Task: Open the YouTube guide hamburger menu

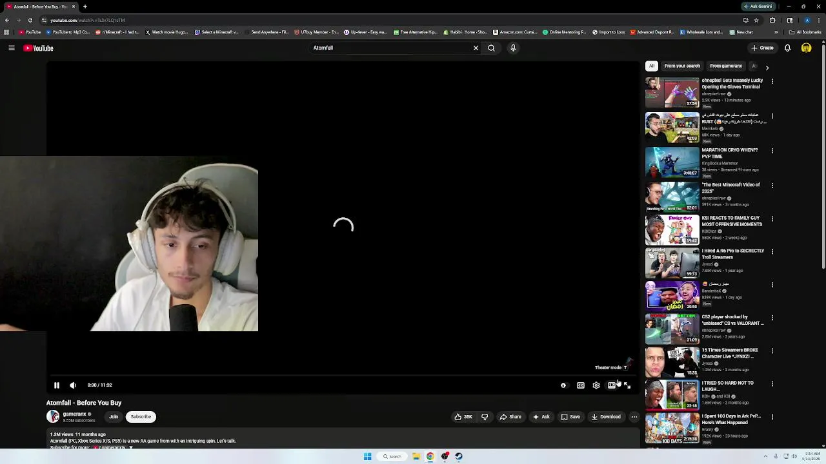Action: [12, 48]
